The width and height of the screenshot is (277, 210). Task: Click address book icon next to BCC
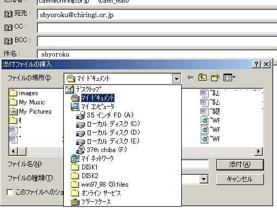(x=8, y=41)
